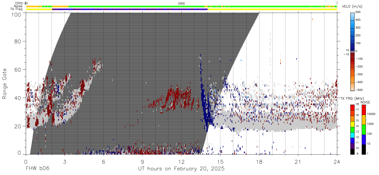
Task: Click the orange 1000-10000 noise swatch
Action: click(x=363, y=119)
